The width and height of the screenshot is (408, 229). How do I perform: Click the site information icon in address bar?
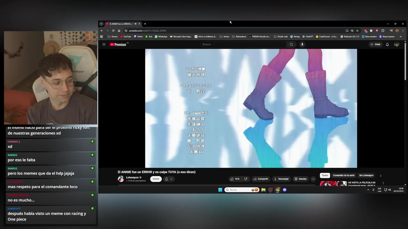(x=126, y=31)
